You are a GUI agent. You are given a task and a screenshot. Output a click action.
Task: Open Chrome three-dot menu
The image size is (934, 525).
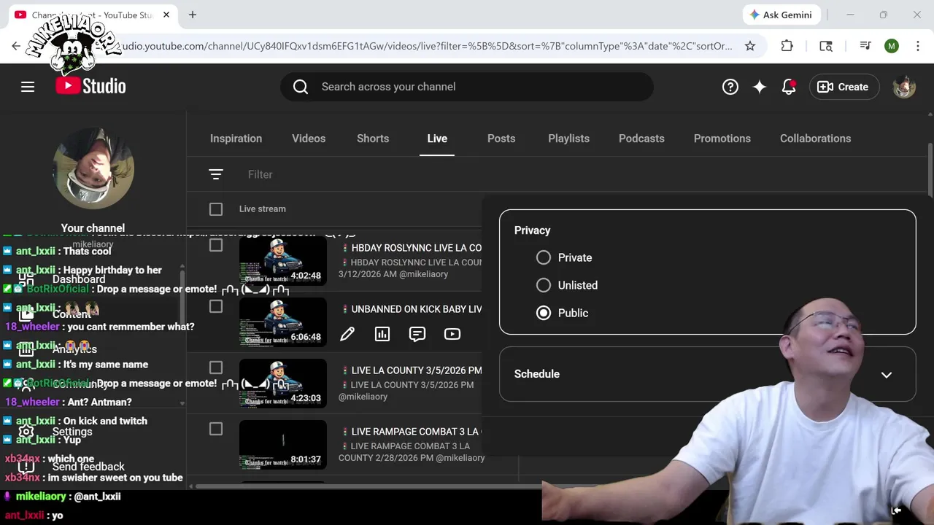coord(917,46)
